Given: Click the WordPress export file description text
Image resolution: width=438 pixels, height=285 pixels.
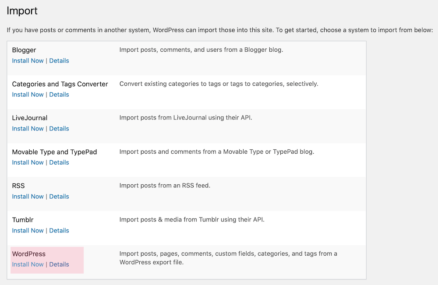Looking at the screenshot, I should (x=228, y=258).
